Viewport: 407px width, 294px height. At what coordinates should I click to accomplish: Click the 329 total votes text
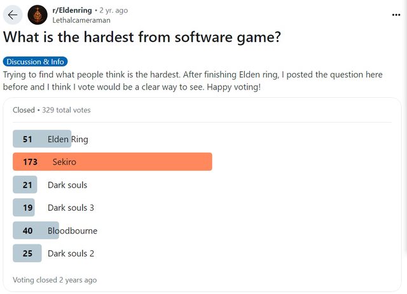[66, 110]
